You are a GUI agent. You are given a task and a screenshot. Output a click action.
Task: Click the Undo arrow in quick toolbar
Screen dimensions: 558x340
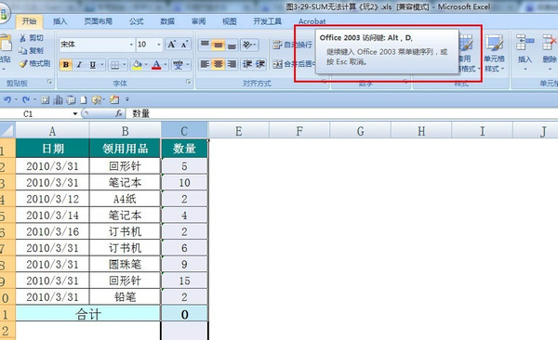click(x=7, y=100)
